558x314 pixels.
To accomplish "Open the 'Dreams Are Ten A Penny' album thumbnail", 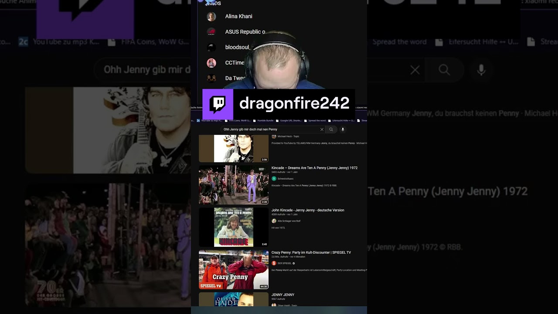I will tap(234, 227).
